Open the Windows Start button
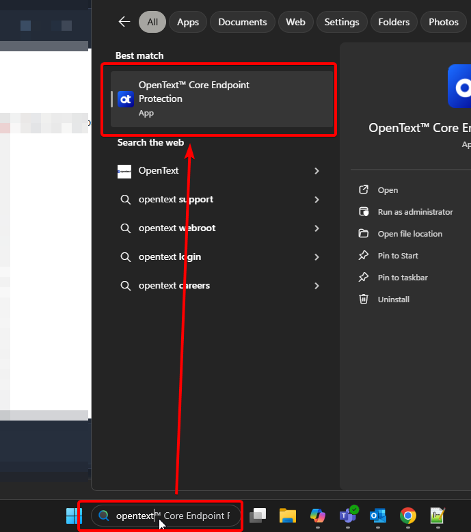 coord(74,516)
